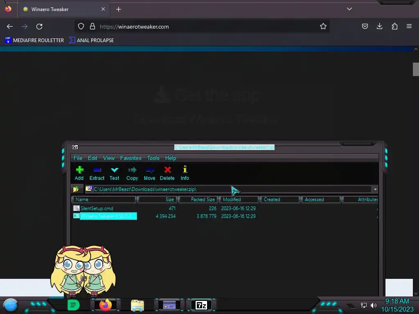Sort by the Packed Size column header
Image resolution: width=419 pixels, height=314 pixels.
pos(198,200)
